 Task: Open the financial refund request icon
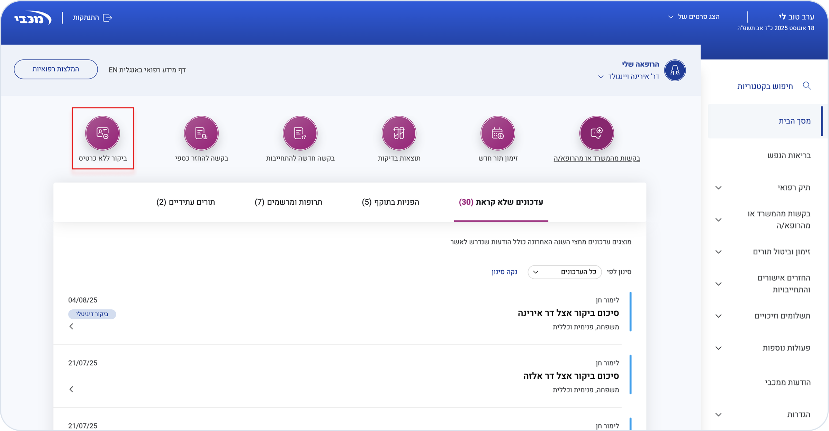(x=201, y=133)
